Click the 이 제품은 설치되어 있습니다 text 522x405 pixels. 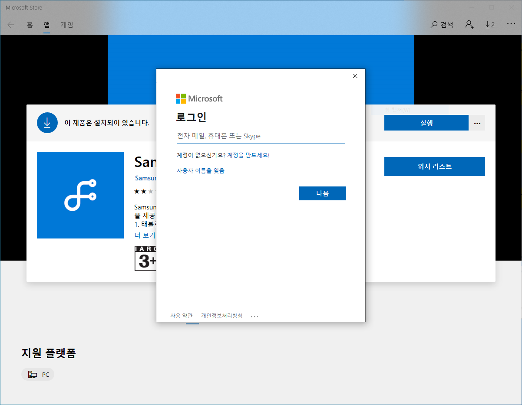click(107, 123)
